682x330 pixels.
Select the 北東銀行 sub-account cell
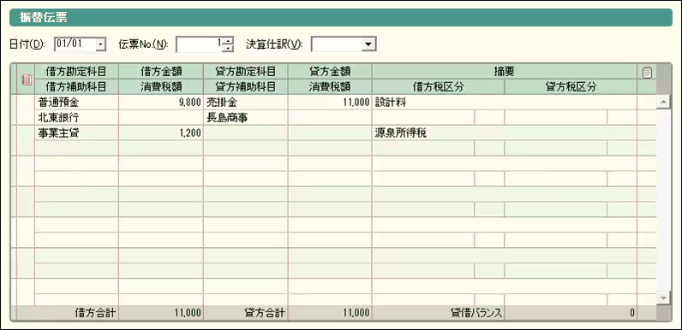tap(76, 118)
